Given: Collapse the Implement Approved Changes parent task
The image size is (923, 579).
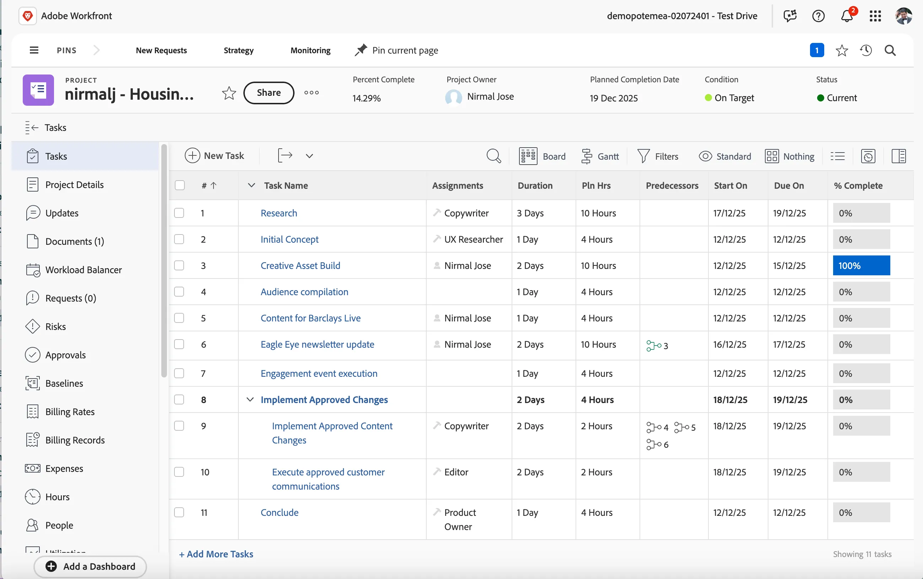Looking at the screenshot, I should [250, 399].
